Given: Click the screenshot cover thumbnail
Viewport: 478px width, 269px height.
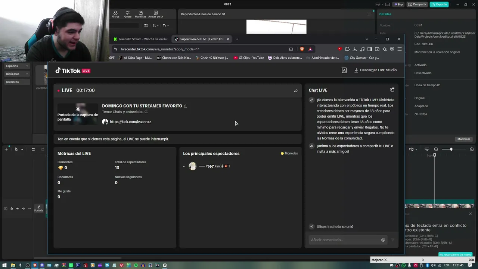Looking at the screenshot, I should coord(78,114).
